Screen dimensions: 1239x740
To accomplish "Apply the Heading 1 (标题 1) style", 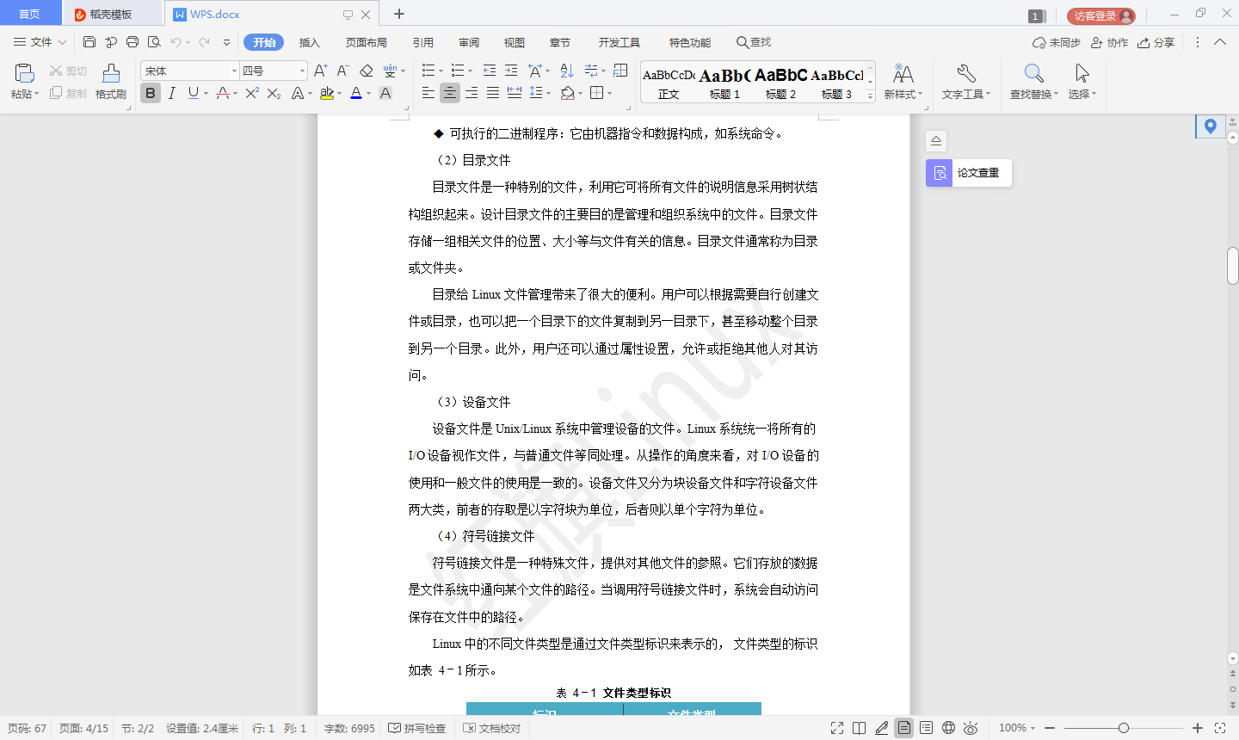I will pyautogui.click(x=724, y=83).
